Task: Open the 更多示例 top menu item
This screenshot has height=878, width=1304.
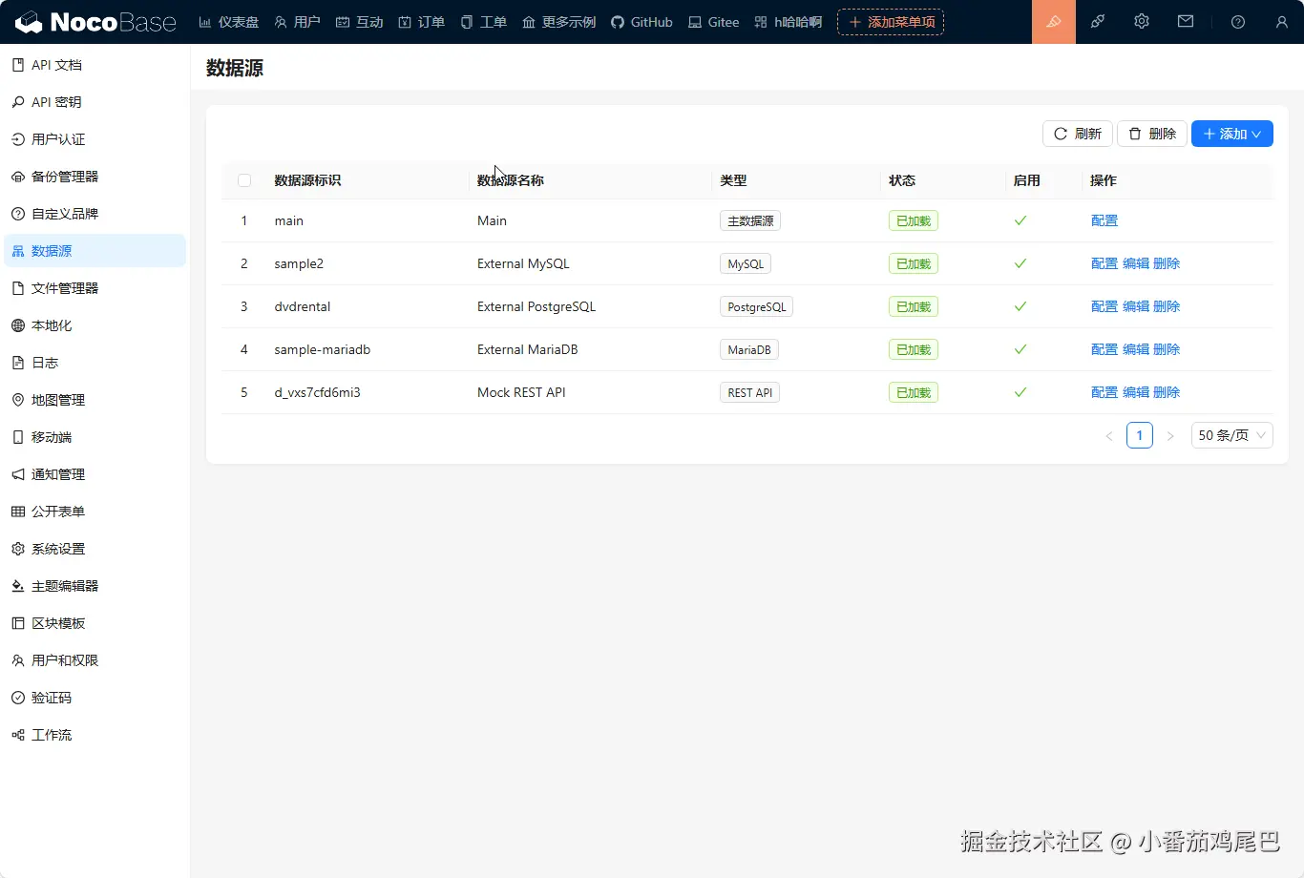Action: pos(559,22)
